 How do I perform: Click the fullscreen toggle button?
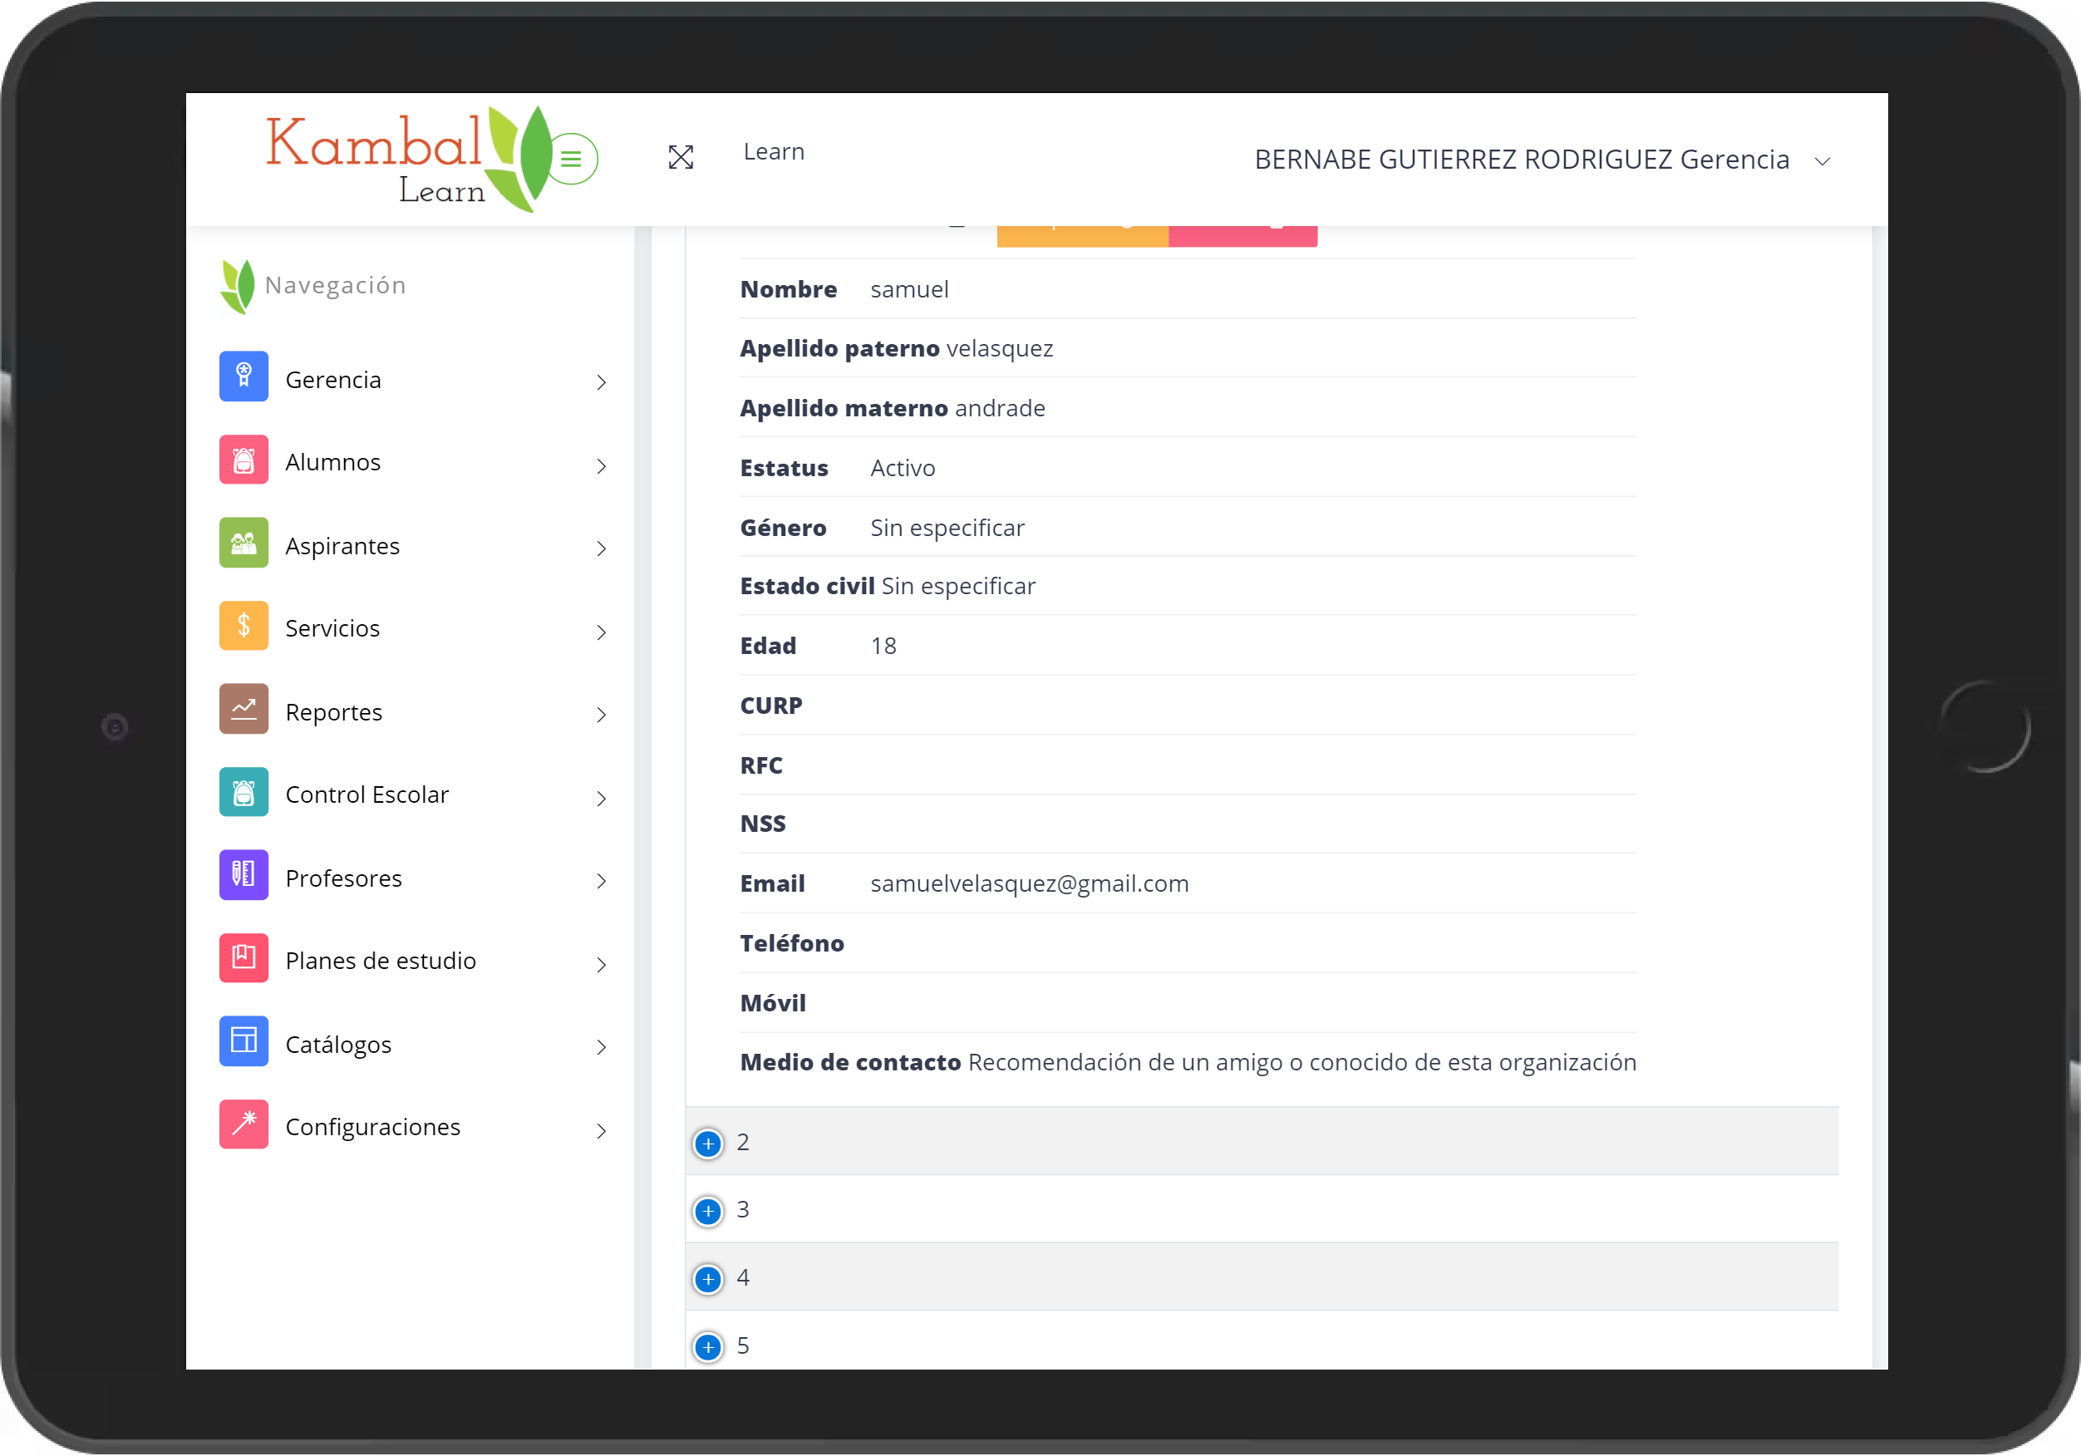[x=680, y=158]
